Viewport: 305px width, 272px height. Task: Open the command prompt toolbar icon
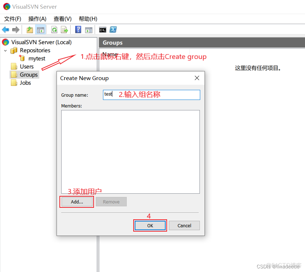[103, 30]
